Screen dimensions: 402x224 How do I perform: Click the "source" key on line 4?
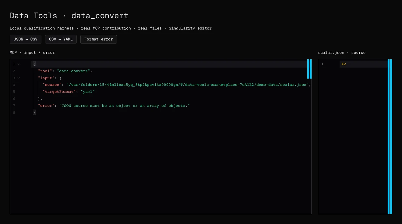[52, 85]
